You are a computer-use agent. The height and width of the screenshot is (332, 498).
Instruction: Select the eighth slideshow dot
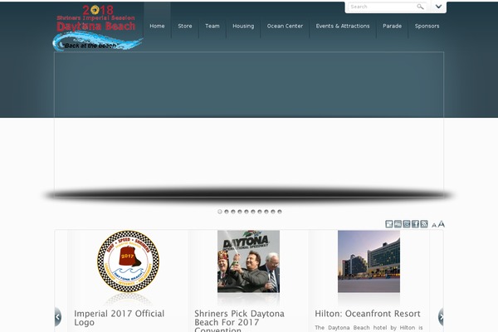[266, 212]
